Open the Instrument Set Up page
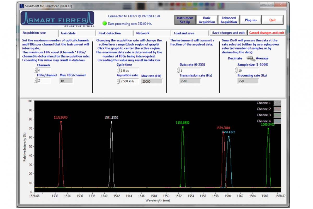The width and height of the screenshot is (313, 209). (x=185, y=20)
